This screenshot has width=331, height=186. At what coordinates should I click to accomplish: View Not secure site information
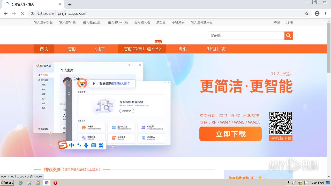pyautogui.click(x=42, y=13)
